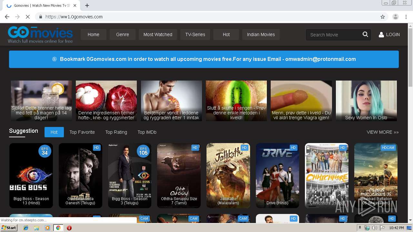
Task: Open the Genre menu
Action: [x=123, y=34]
